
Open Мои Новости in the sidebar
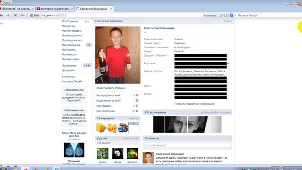69,55
